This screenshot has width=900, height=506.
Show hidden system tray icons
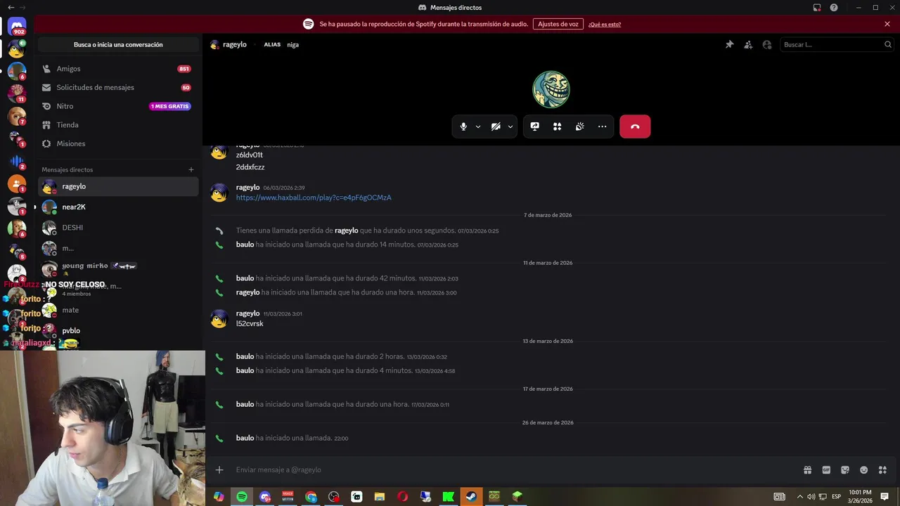click(x=799, y=497)
